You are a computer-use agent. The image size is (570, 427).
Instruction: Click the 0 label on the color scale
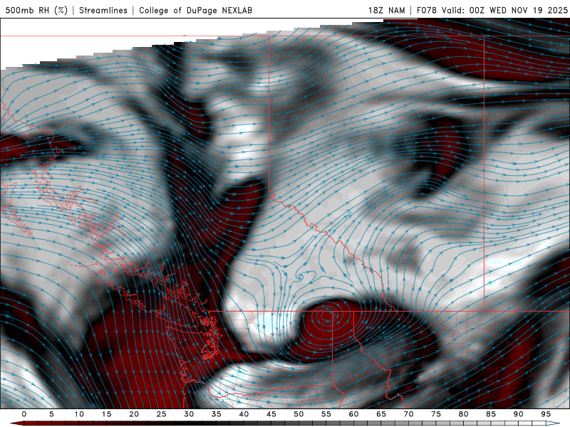tap(24, 414)
